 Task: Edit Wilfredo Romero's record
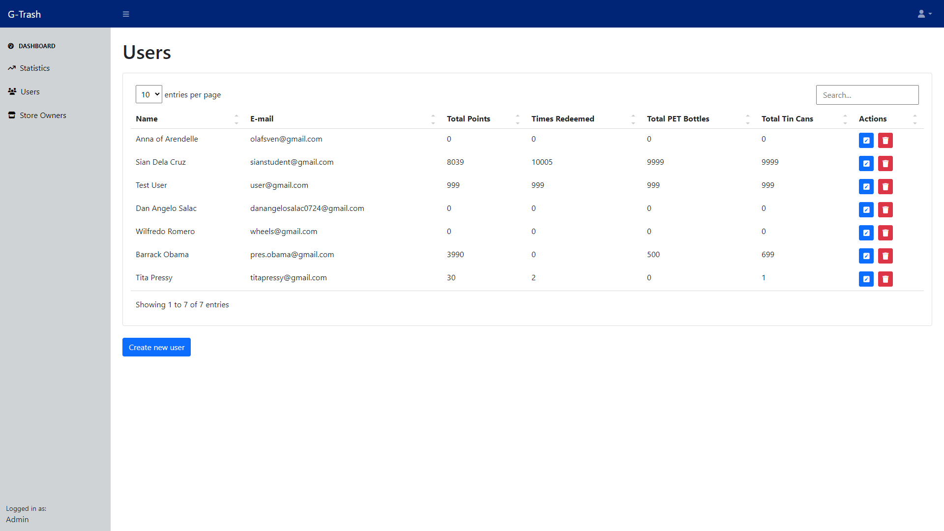point(866,233)
